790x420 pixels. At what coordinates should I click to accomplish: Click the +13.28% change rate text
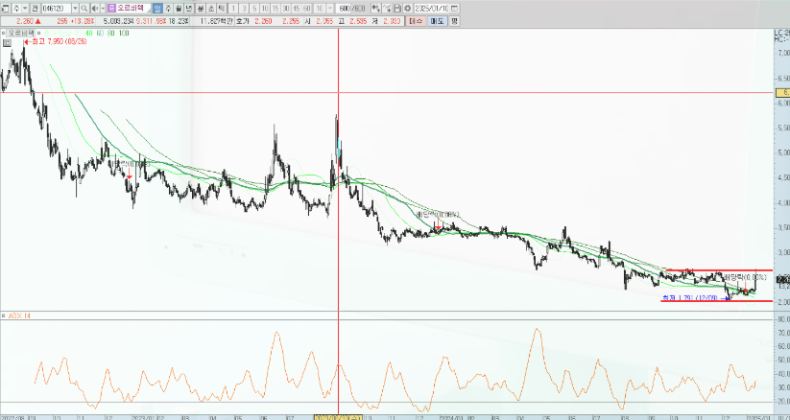click(x=83, y=21)
